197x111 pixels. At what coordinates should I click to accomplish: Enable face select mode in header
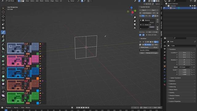click(x=23, y=1)
